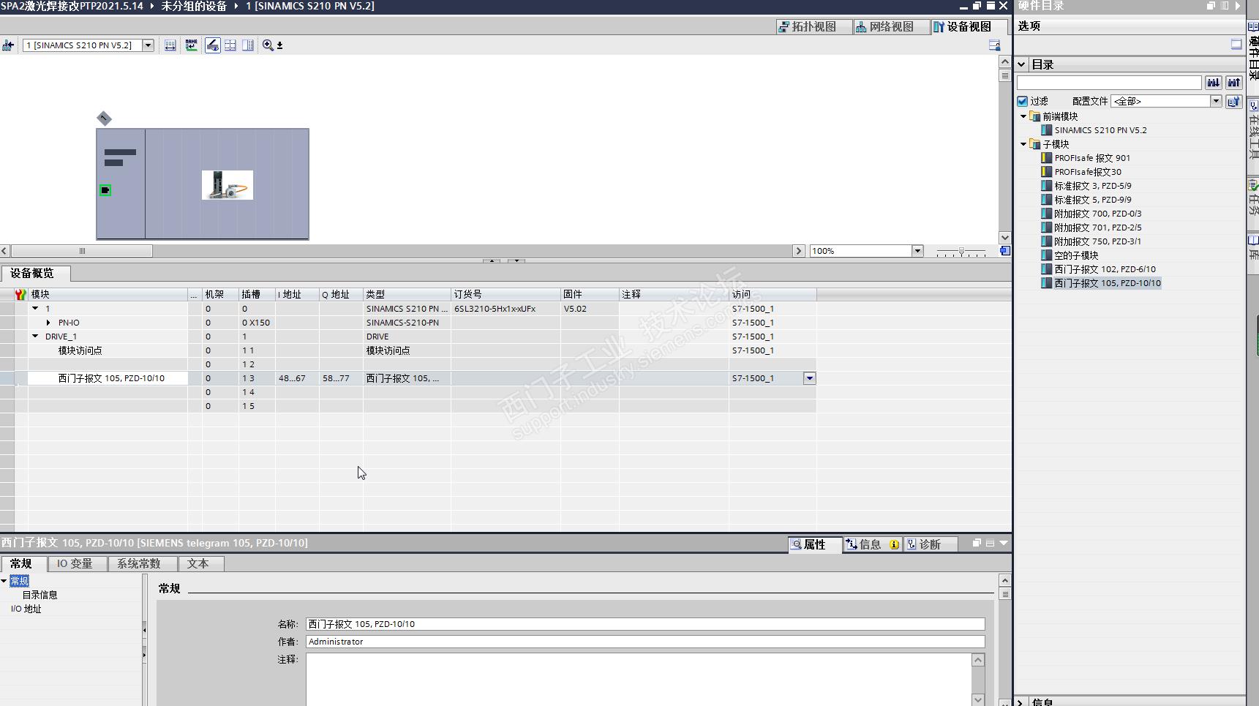The image size is (1259, 706).
Task: Click the 名称 name input field
Action: (x=645, y=624)
